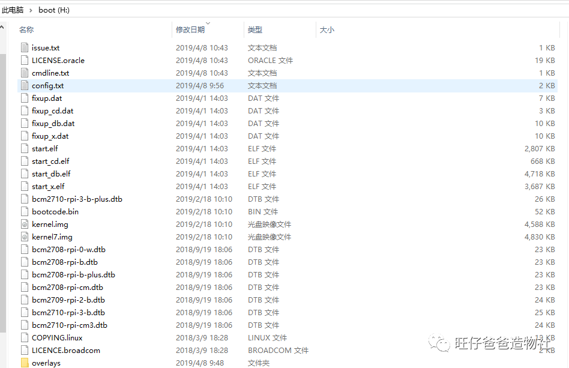Click the BIN 文件 type cell

[x=263, y=211]
